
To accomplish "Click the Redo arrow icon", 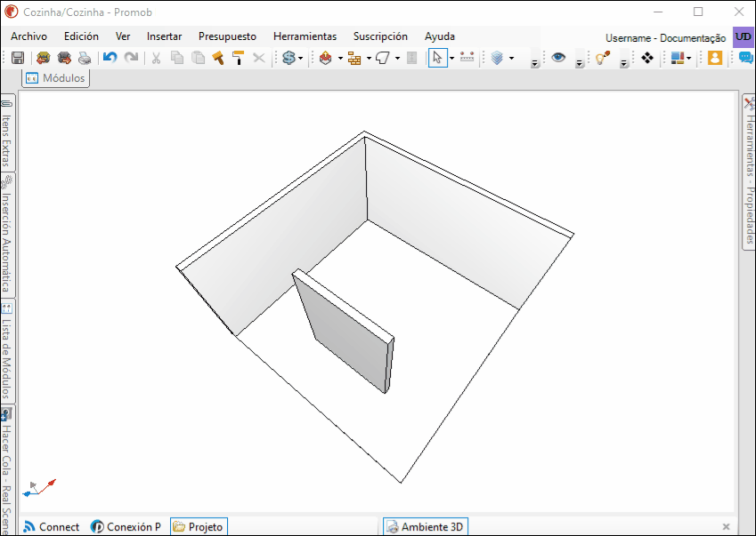I will (x=131, y=58).
